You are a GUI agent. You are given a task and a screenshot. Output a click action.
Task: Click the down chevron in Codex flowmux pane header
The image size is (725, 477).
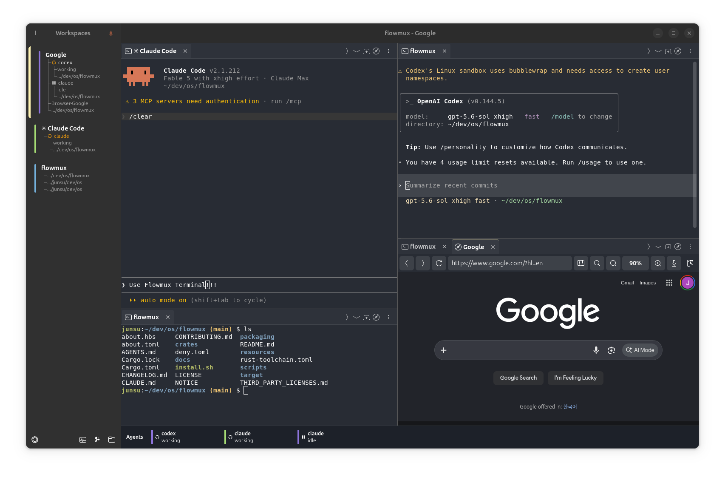[658, 51]
